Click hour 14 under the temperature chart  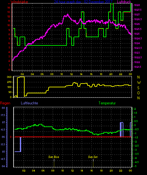tap(82, 171)
